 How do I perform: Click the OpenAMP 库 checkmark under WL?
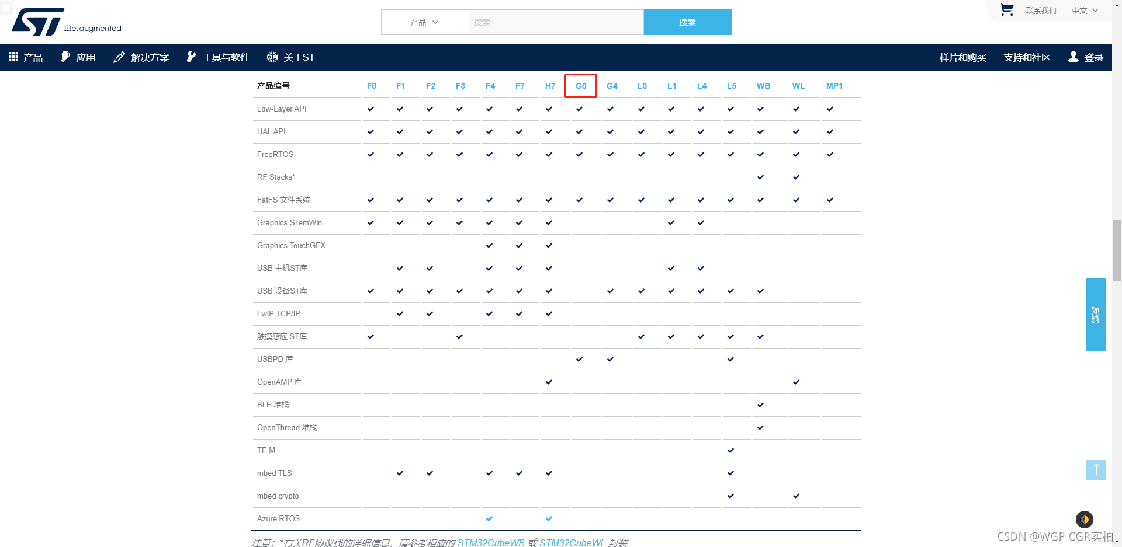tap(797, 382)
